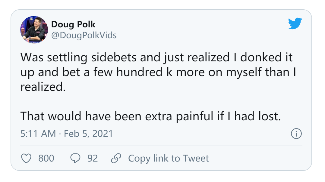
Task: Click the standalone "realized." on the third line
Action: 43,87
